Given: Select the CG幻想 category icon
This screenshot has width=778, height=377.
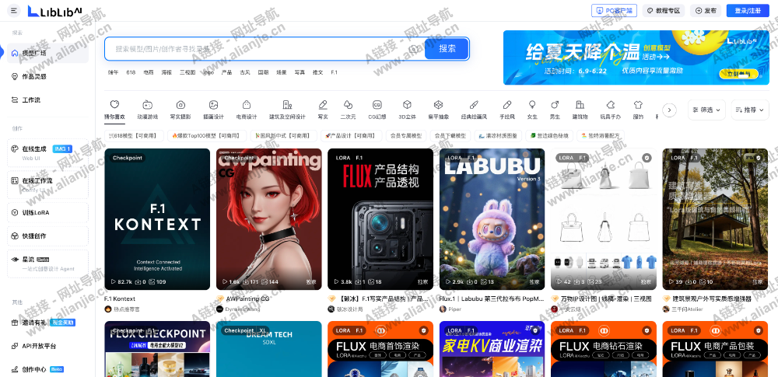Looking at the screenshot, I should coord(377,110).
